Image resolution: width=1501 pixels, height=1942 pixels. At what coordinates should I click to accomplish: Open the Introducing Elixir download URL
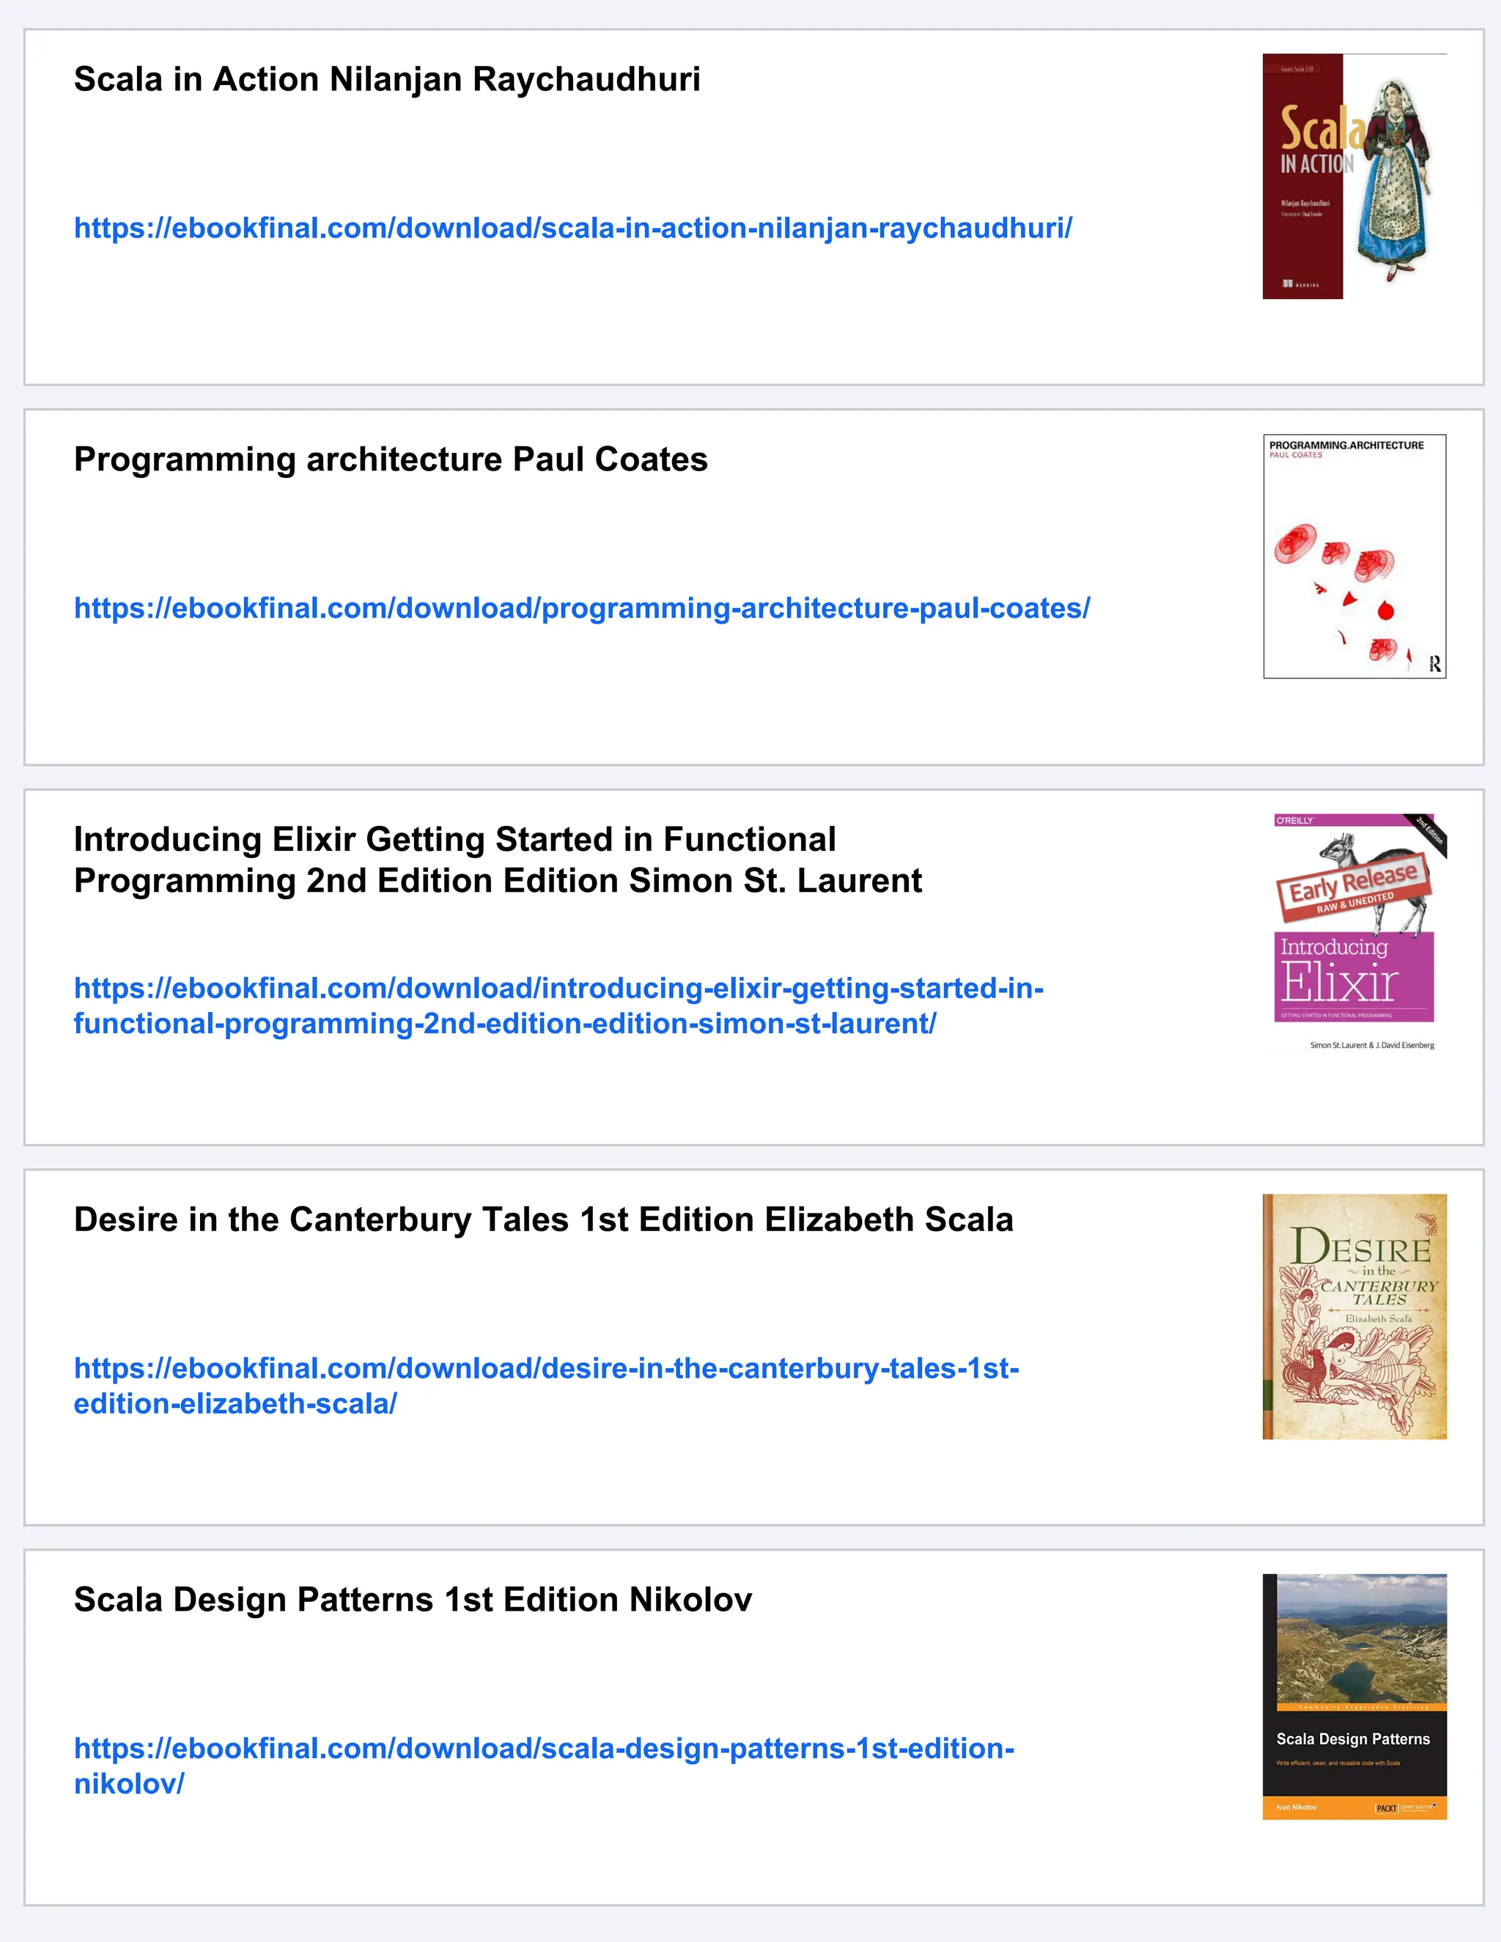(558, 1005)
